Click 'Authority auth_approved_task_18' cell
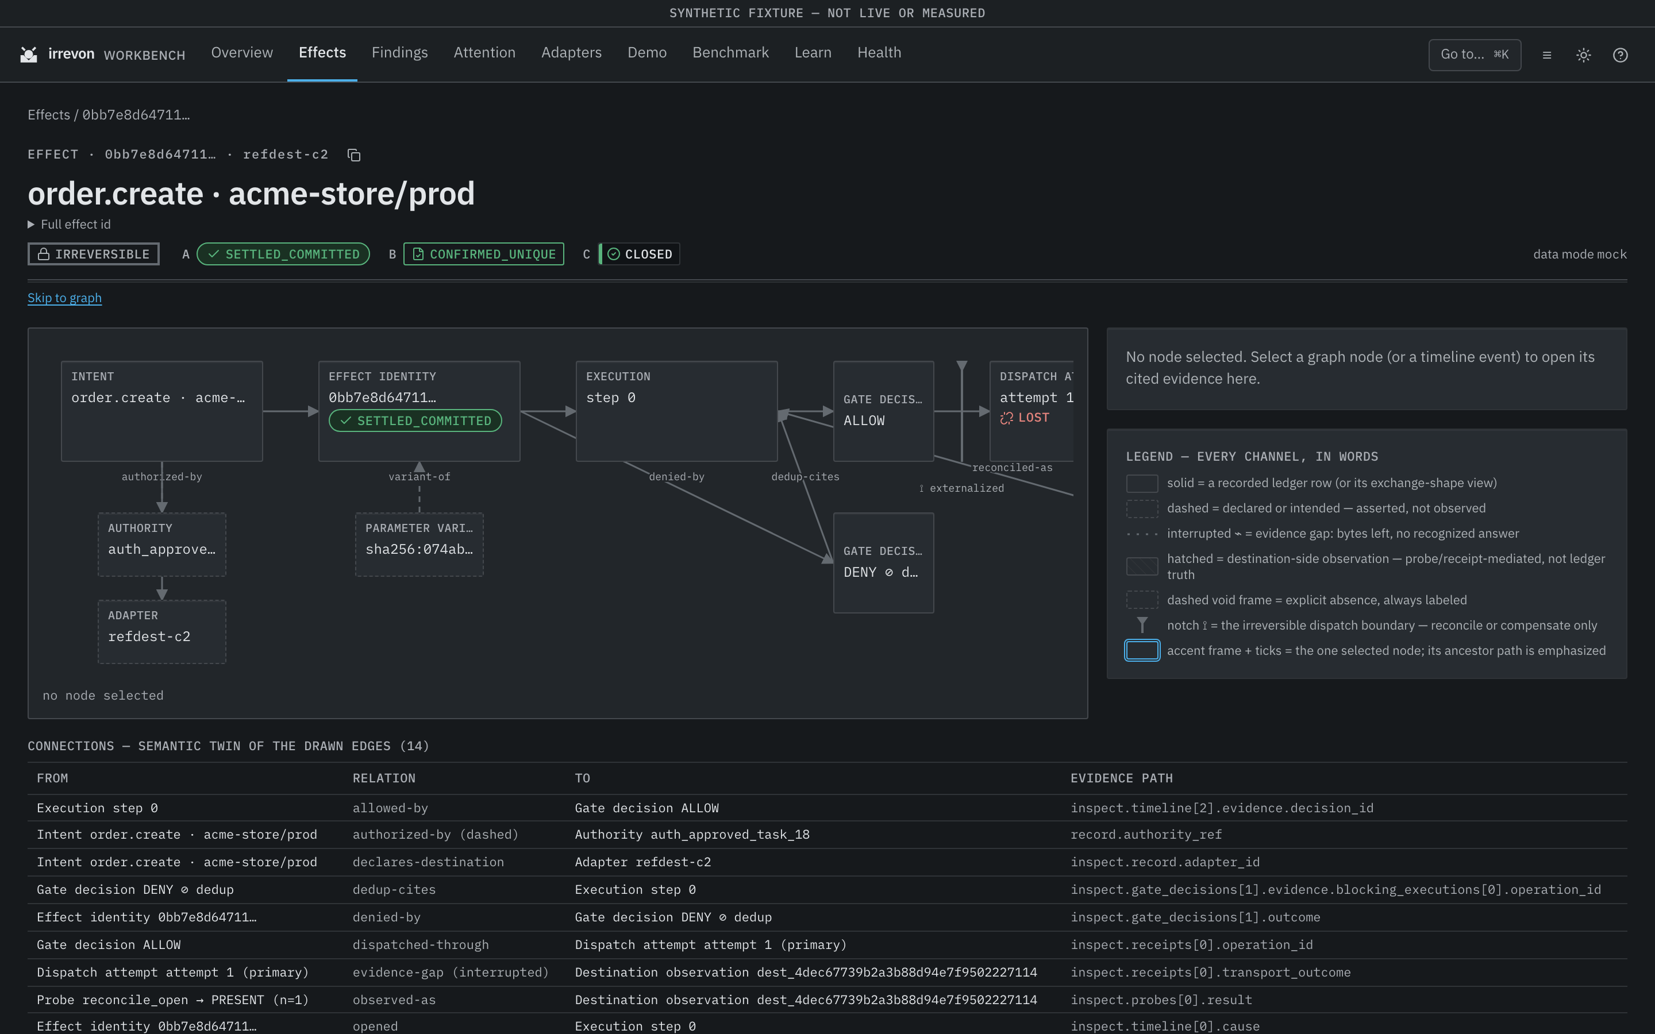Screen dimensions: 1655x1034 point(692,835)
